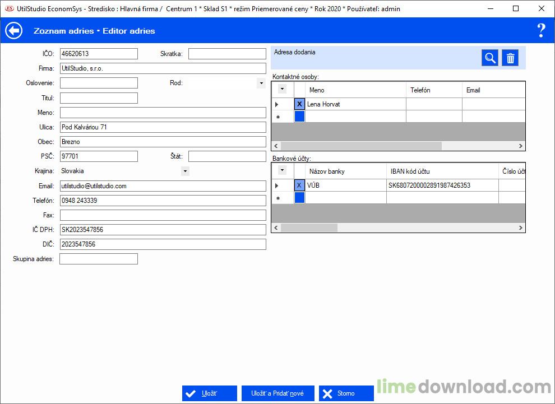Click the DIČ field 2023547856
Screen dimensions: 555x404
[x=163, y=244]
